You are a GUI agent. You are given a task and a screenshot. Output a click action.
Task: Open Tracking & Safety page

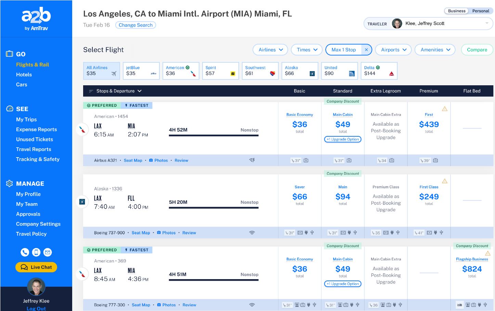click(x=38, y=159)
